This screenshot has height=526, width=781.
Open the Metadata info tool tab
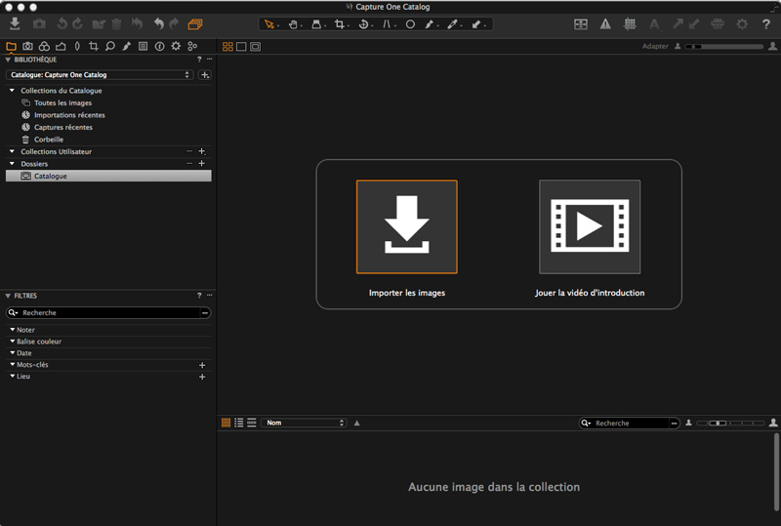[159, 46]
